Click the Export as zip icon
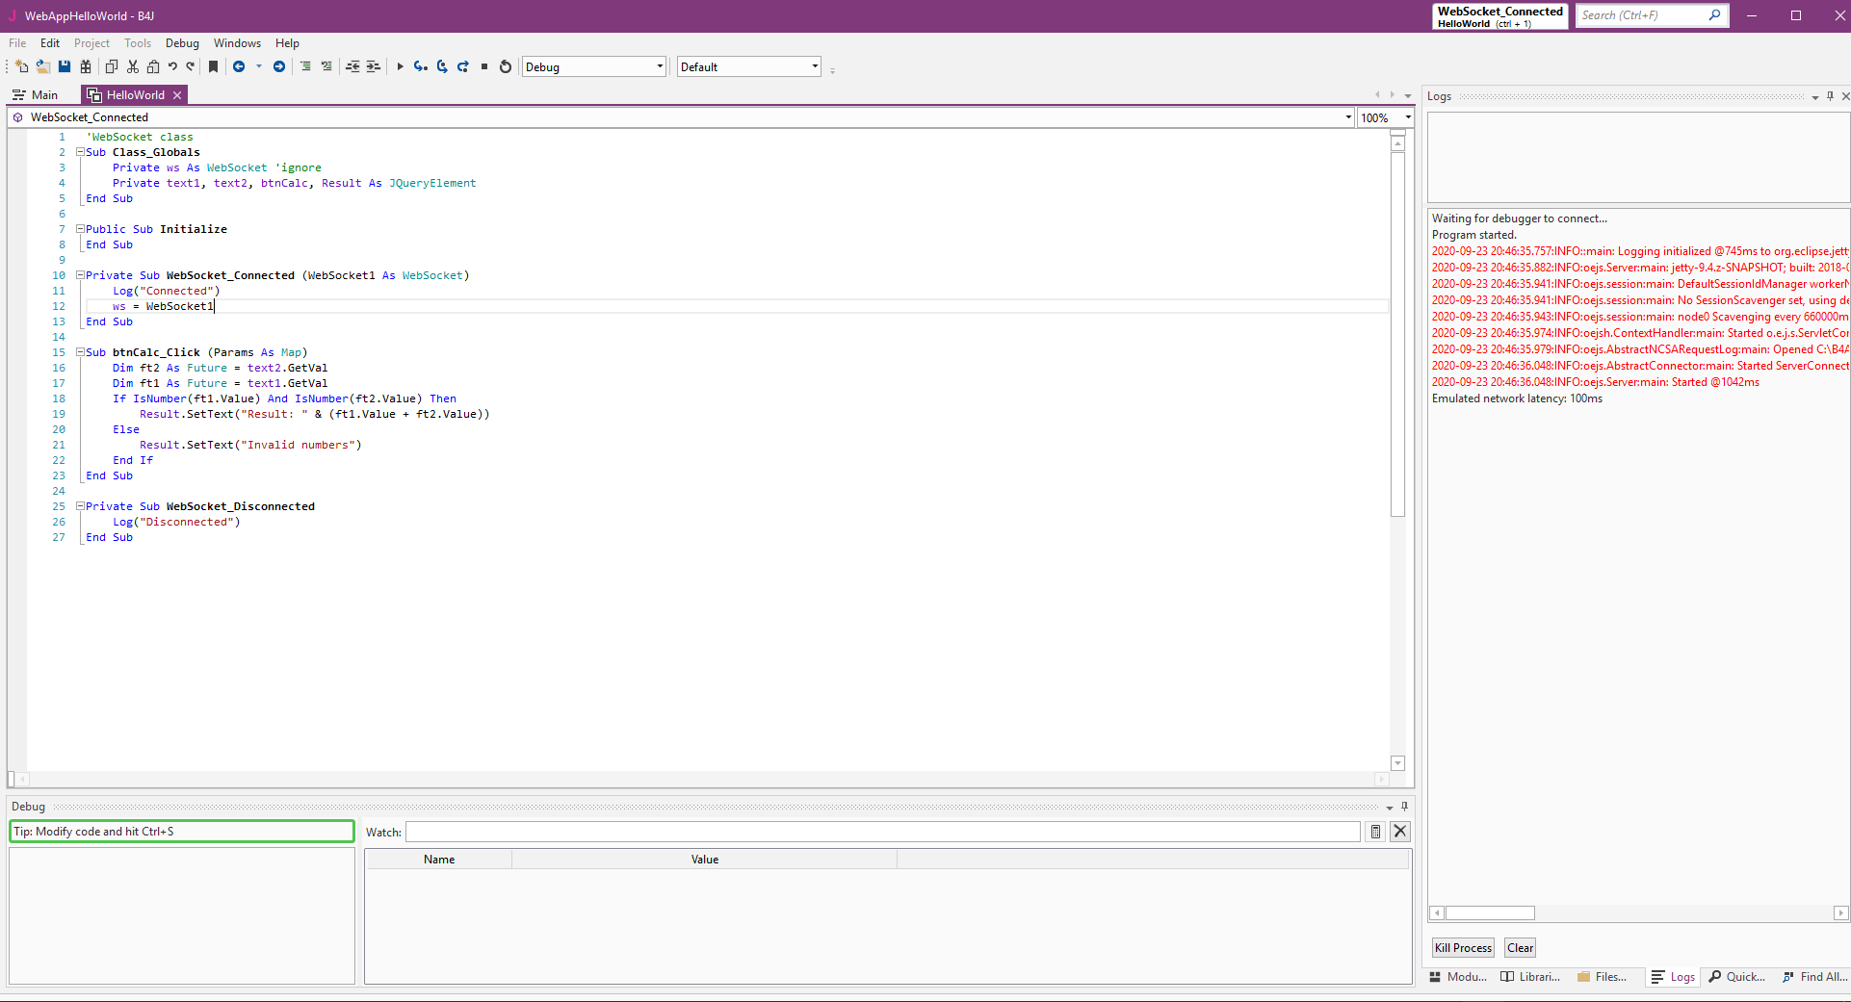Image resolution: width=1851 pixels, height=1002 pixels. pos(86,66)
